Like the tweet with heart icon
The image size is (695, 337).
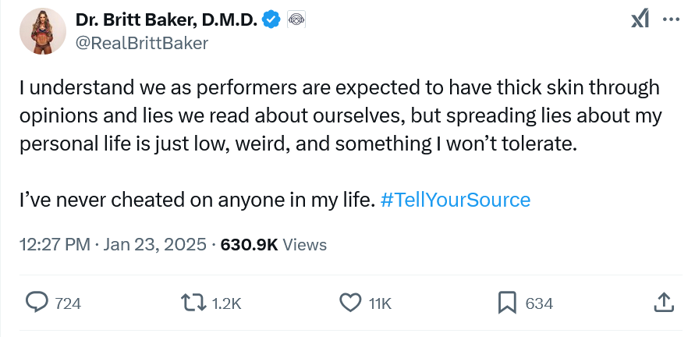350,303
